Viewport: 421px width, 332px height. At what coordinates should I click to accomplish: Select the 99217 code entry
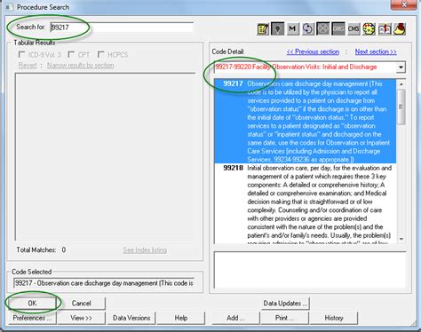pos(306,122)
